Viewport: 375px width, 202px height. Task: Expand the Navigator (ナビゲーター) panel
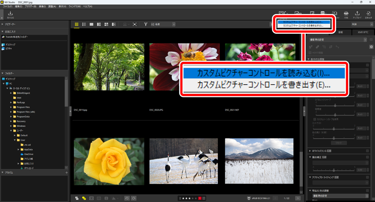[3, 25]
